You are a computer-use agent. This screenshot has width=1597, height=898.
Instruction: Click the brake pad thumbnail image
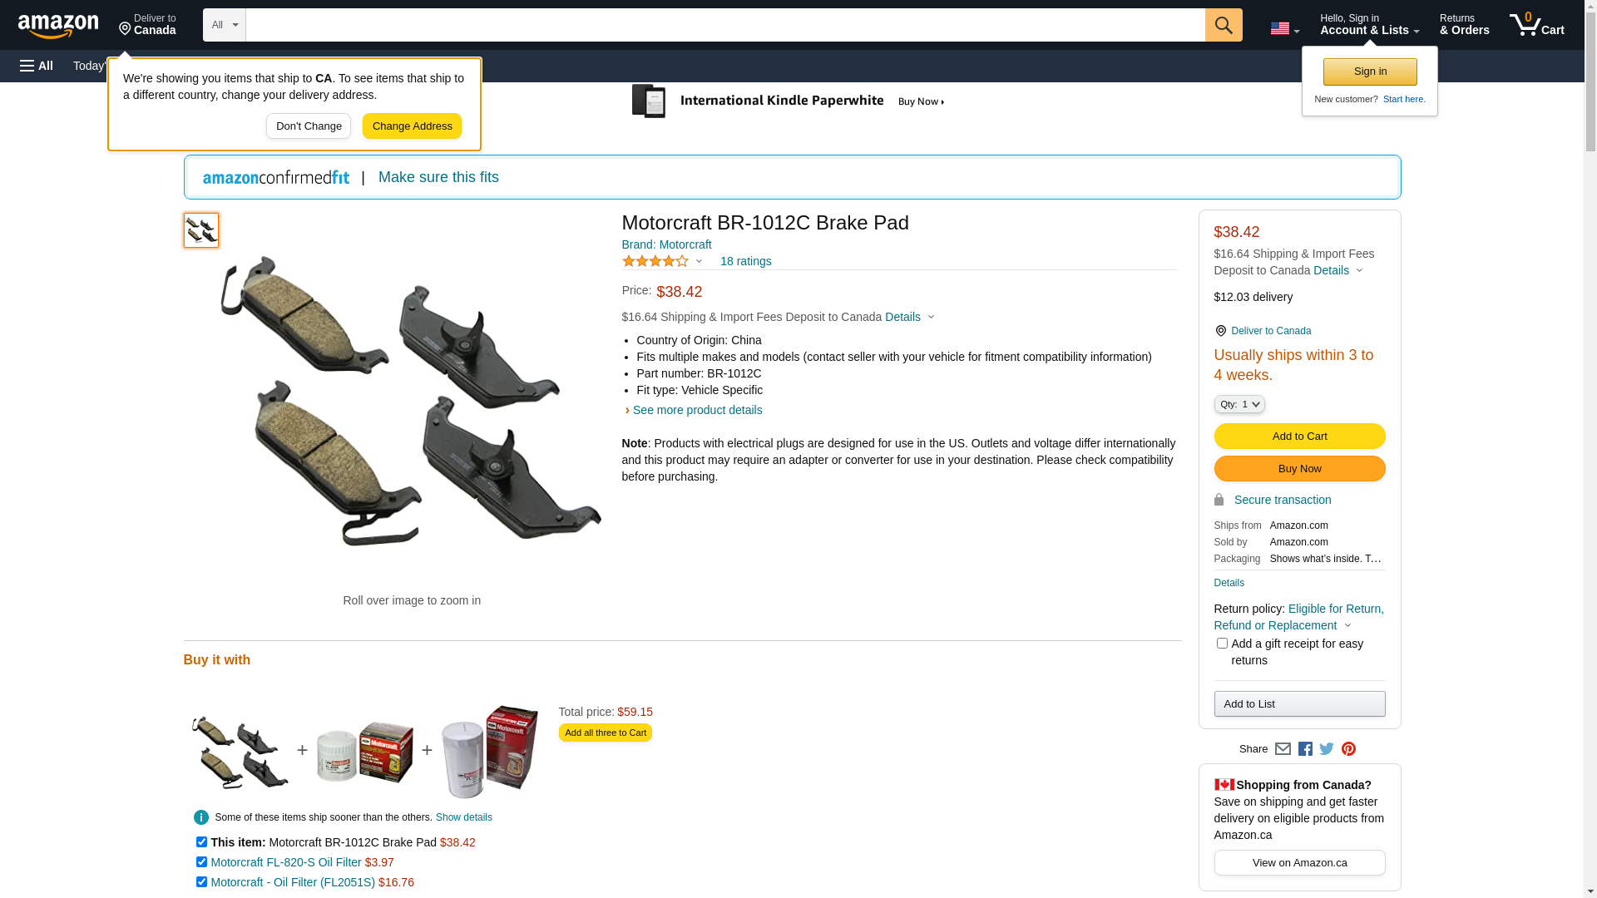(201, 230)
